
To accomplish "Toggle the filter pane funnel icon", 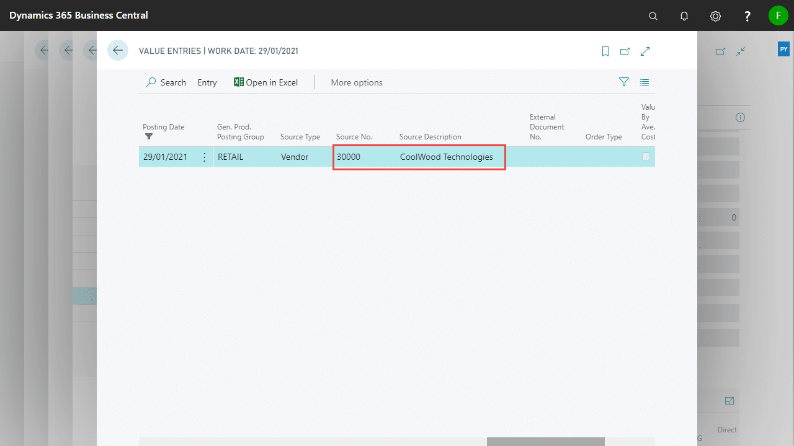I will click(x=624, y=82).
